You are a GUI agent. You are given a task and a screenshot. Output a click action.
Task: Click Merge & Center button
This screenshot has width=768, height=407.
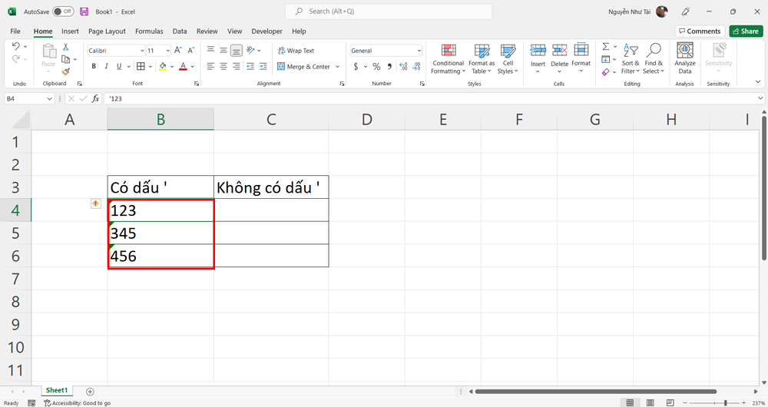[303, 67]
